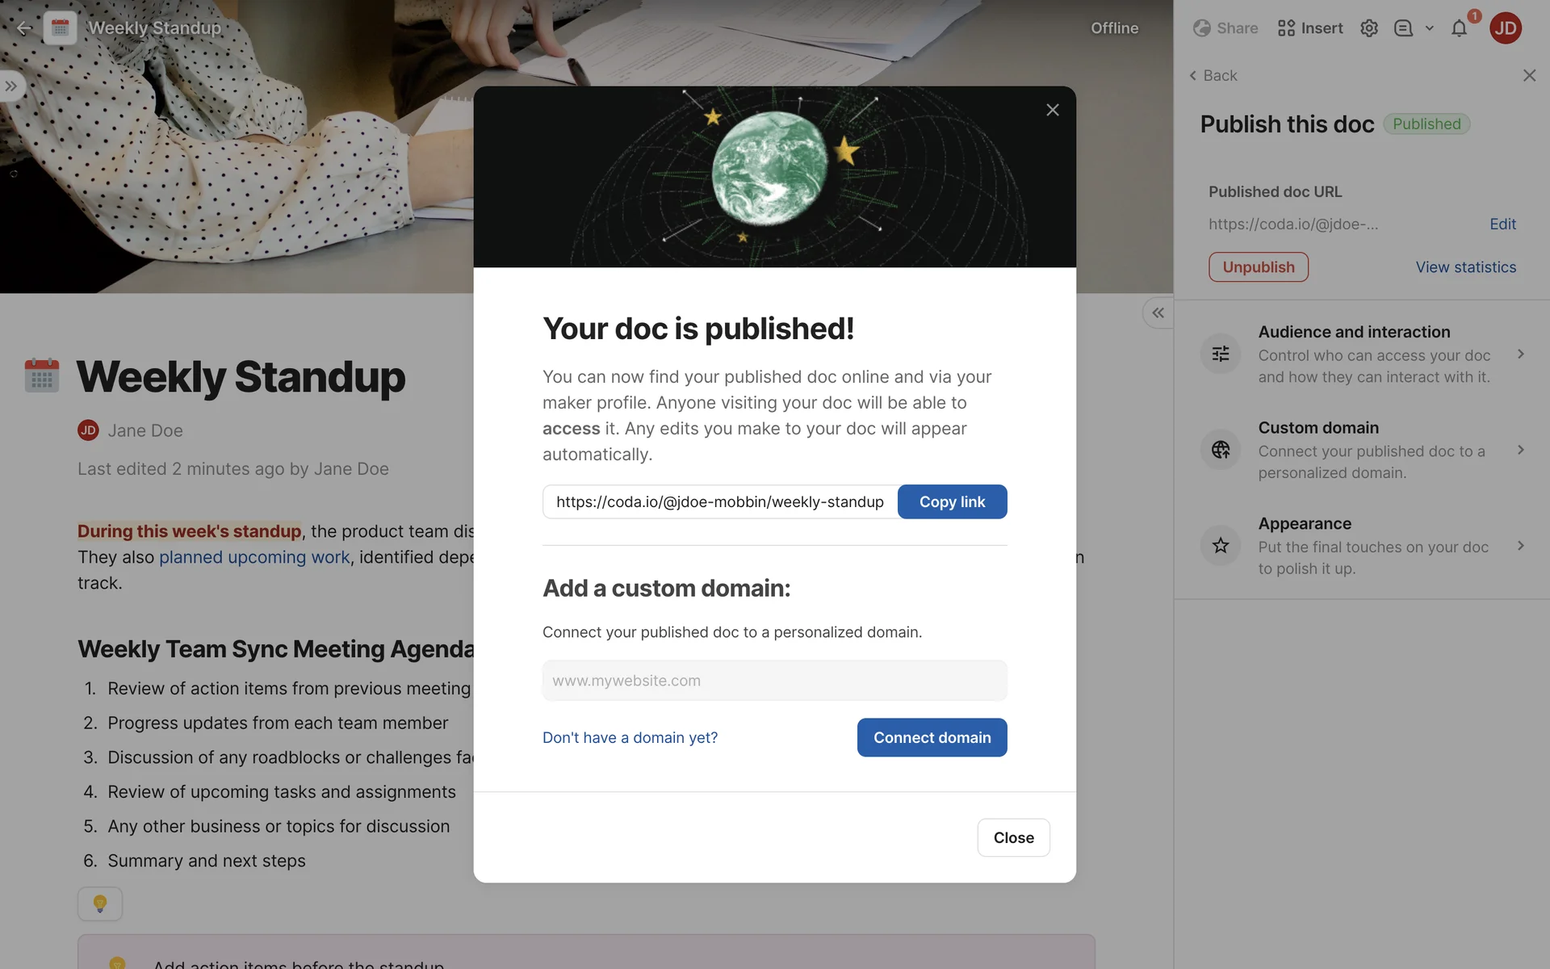
Task: Open the notifications bell
Action: [1459, 29]
